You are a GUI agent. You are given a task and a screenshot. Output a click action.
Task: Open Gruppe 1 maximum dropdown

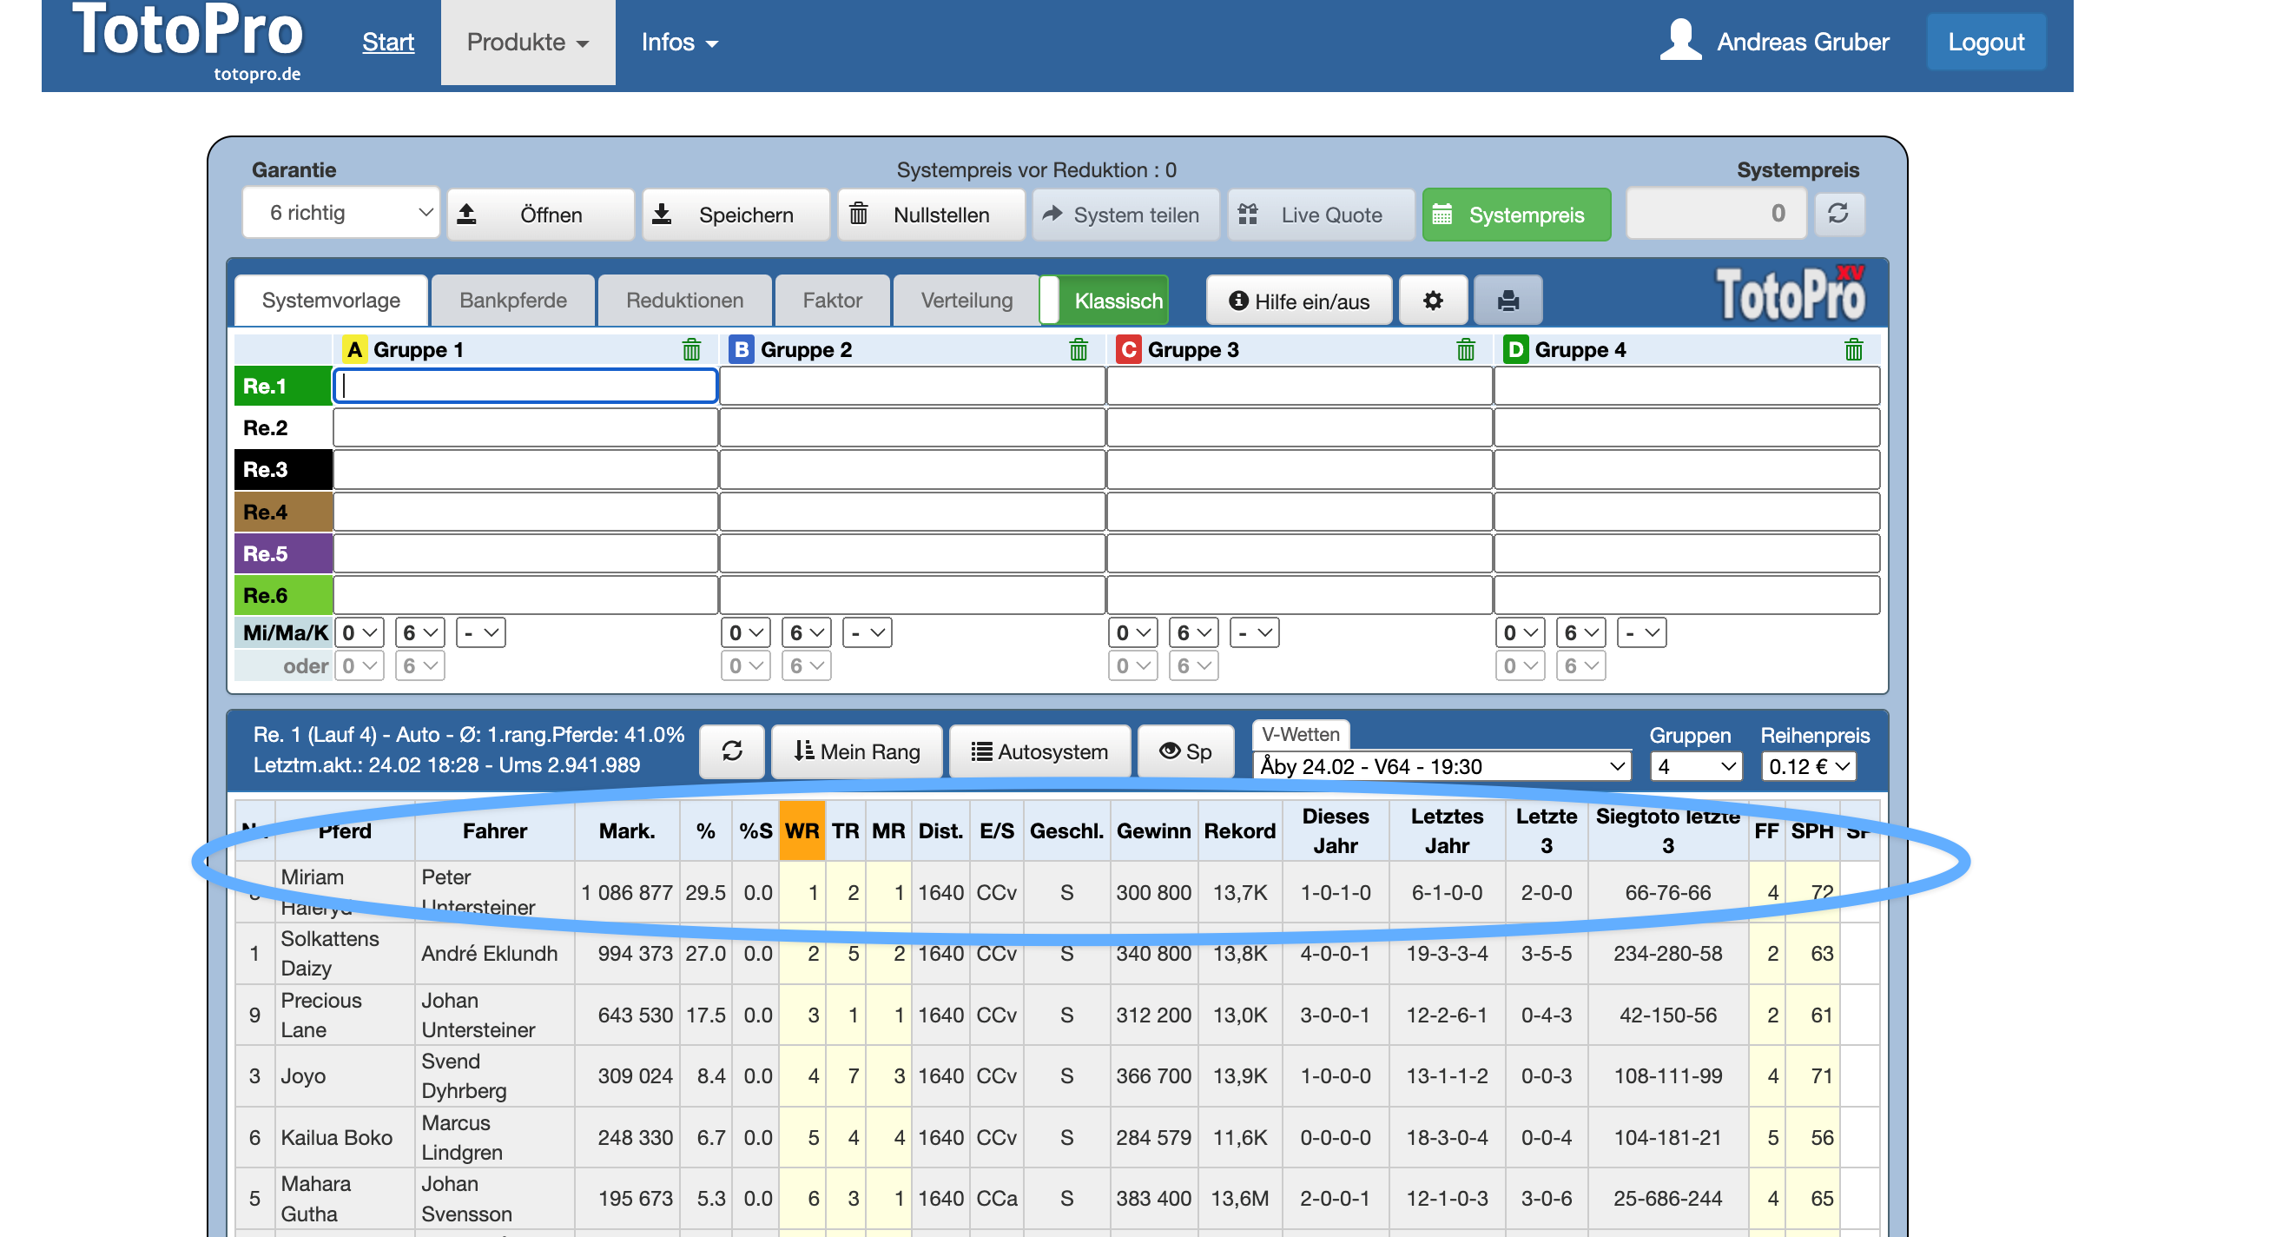tap(419, 632)
